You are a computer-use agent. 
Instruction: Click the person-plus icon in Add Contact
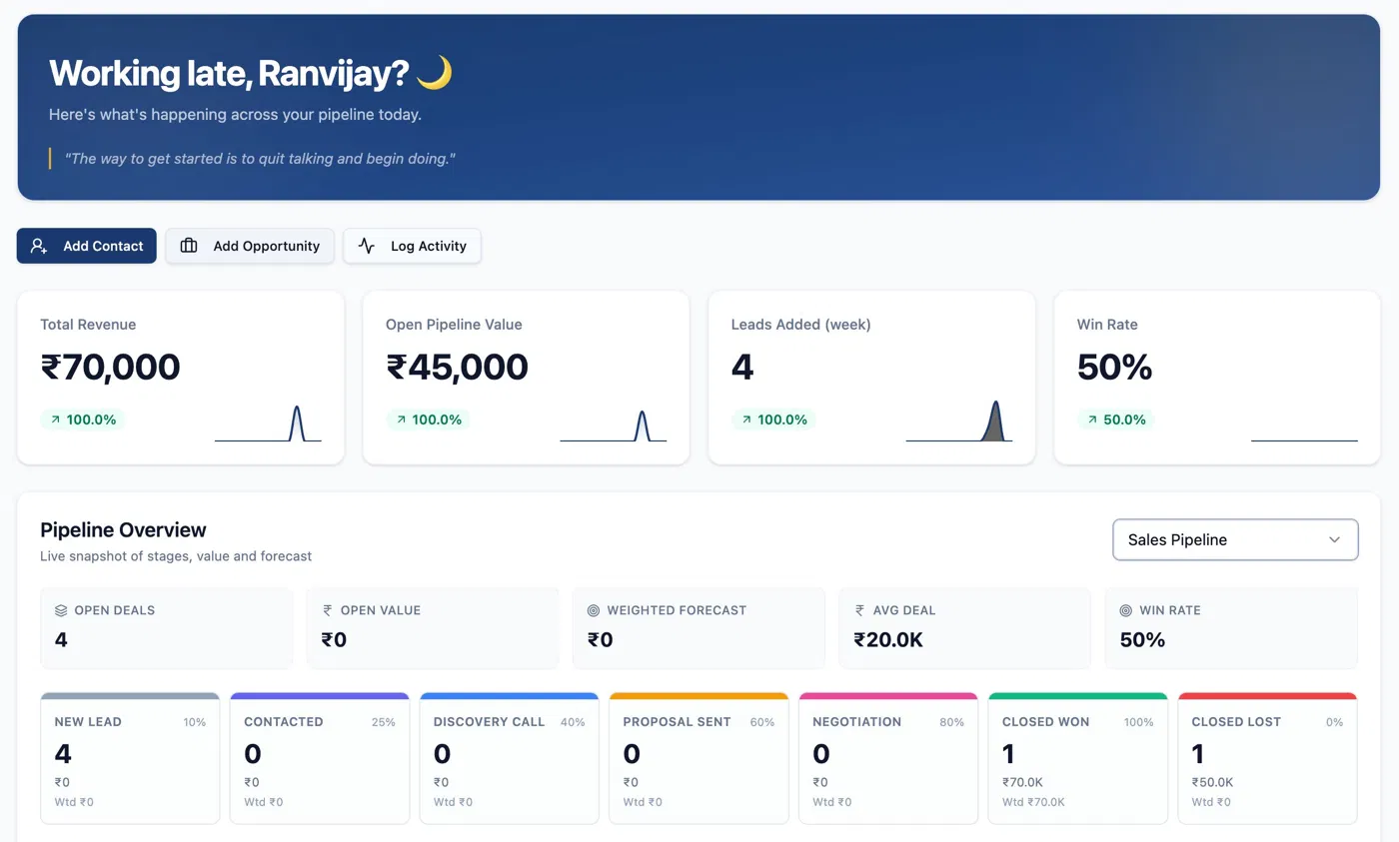point(39,246)
